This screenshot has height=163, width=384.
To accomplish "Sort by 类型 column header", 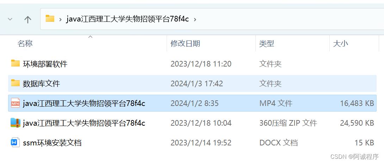I will click(267, 44).
